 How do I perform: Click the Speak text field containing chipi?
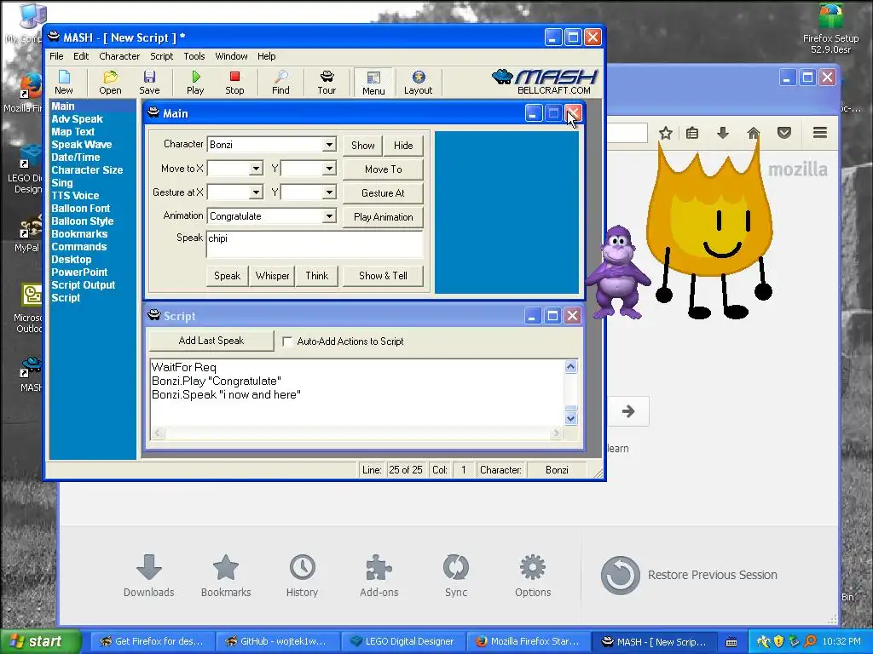(315, 244)
